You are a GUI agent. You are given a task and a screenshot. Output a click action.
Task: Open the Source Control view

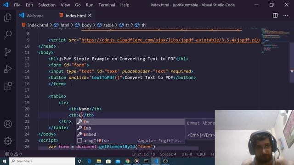click(x=8, y=52)
